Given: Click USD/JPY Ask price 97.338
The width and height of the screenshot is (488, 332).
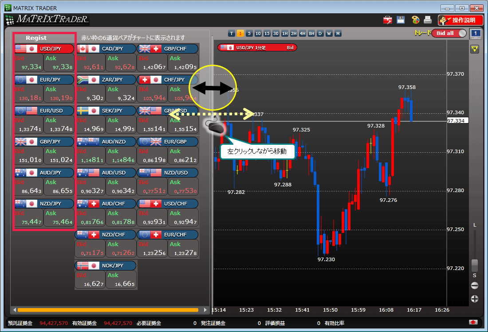Looking at the screenshot, I should click(x=63, y=67).
